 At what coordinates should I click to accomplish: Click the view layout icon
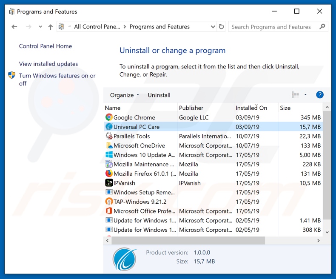(296, 95)
